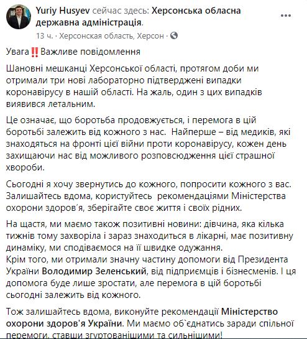Click the 'Важливе повідомлення' text line
307x339 pixels.
[x=90, y=52]
